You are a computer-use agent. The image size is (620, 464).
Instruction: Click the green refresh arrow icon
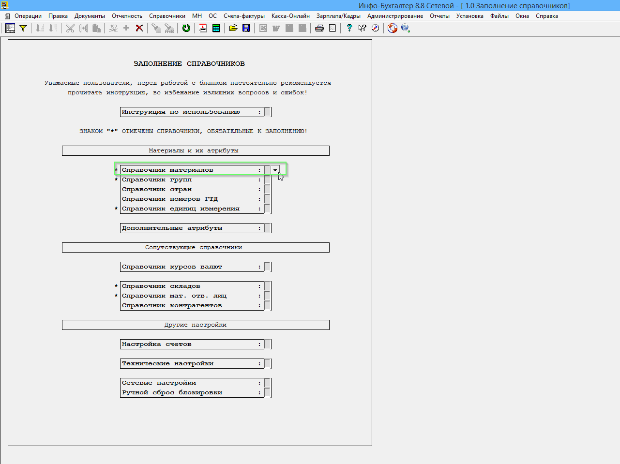pyautogui.click(x=186, y=28)
